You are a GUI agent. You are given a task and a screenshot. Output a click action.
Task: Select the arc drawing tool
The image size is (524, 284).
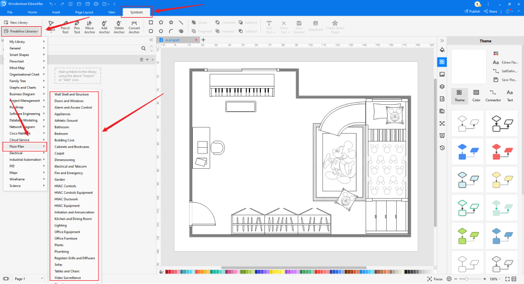click(x=171, y=31)
